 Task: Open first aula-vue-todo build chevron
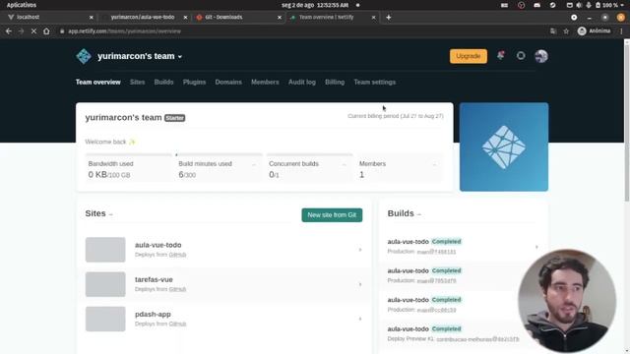[536, 247]
